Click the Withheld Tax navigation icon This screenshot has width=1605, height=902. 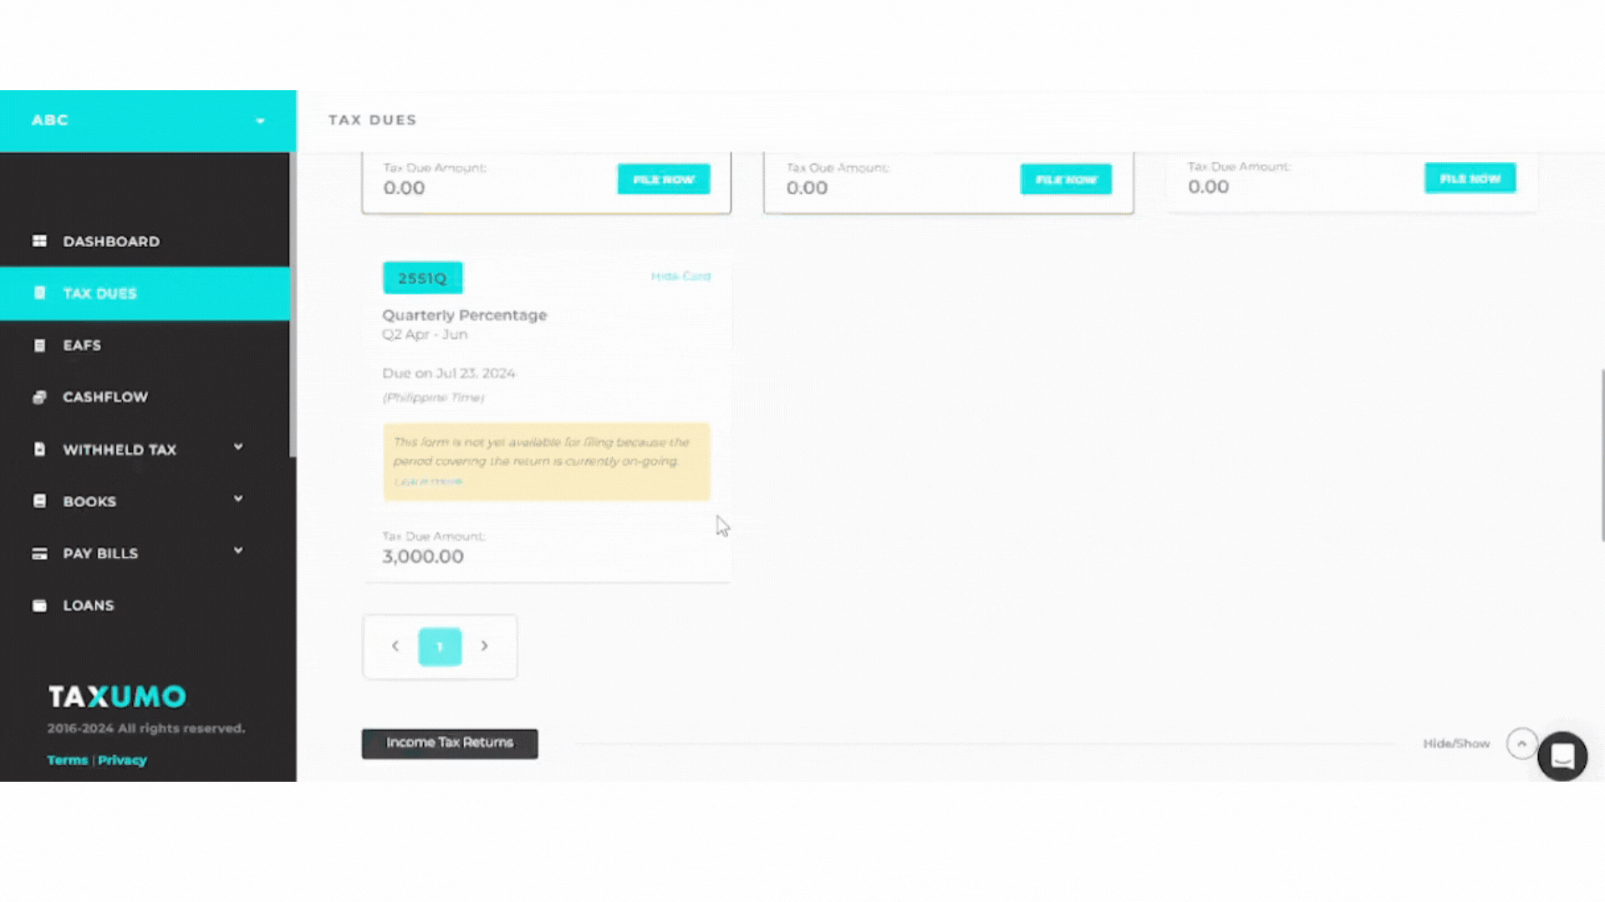pos(39,448)
